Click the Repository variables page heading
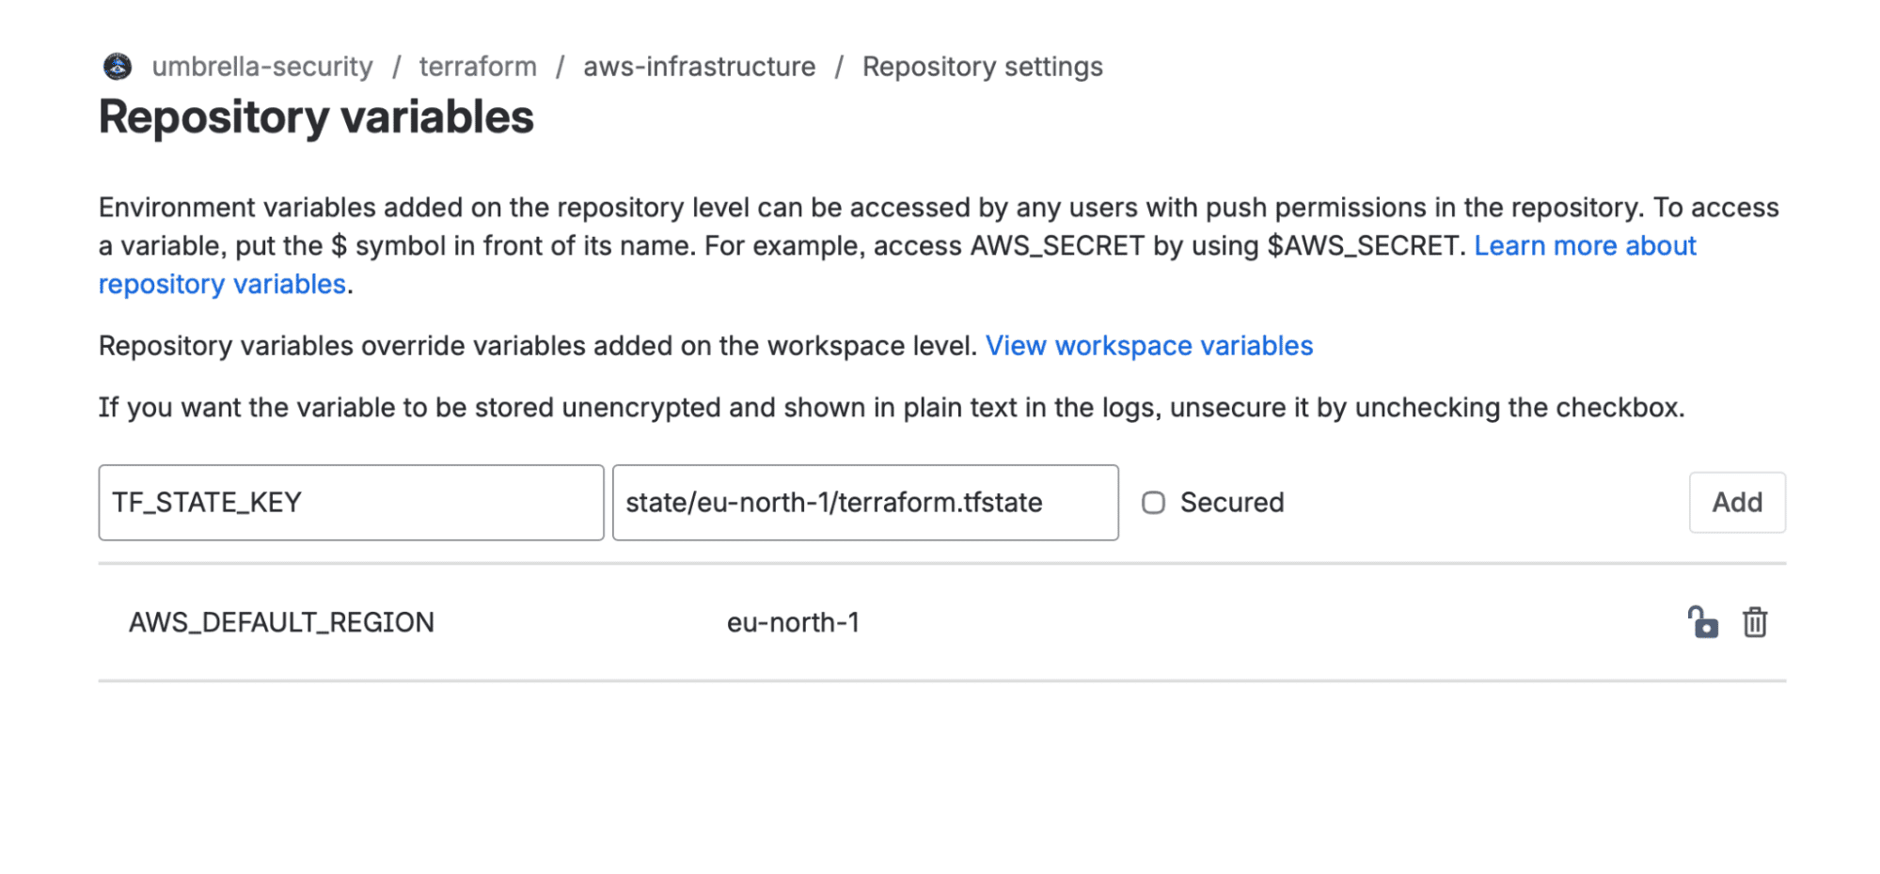Image resolution: width=1880 pixels, height=874 pixels. 316,117
